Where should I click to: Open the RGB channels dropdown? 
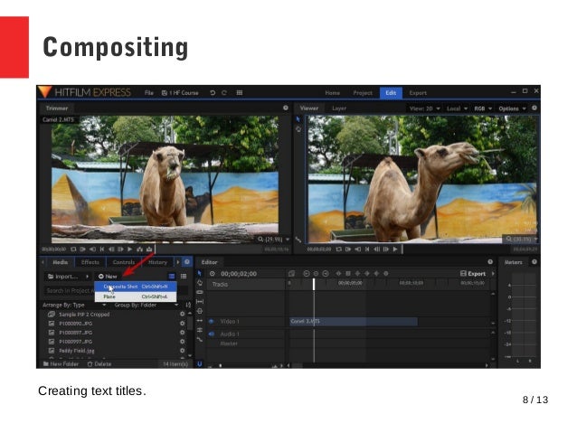click(483, 108)
